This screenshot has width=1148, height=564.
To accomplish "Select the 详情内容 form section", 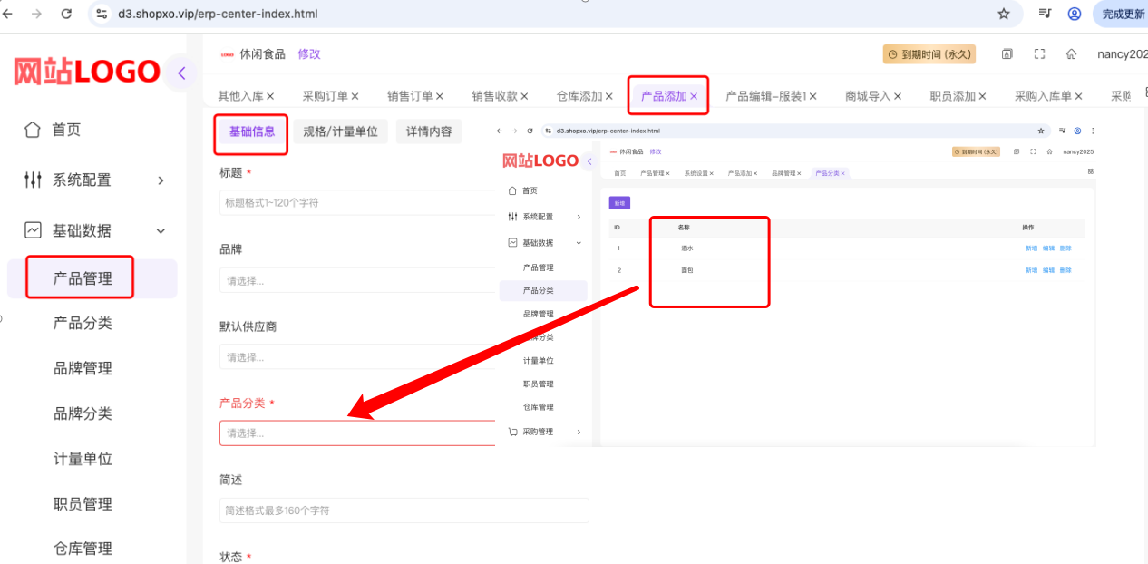I will 429,131.
